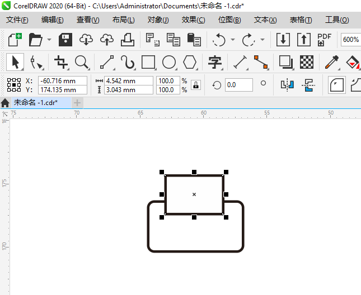Click the cloud download icon
This screenshot has width=361, height=295.
point(86,40)
